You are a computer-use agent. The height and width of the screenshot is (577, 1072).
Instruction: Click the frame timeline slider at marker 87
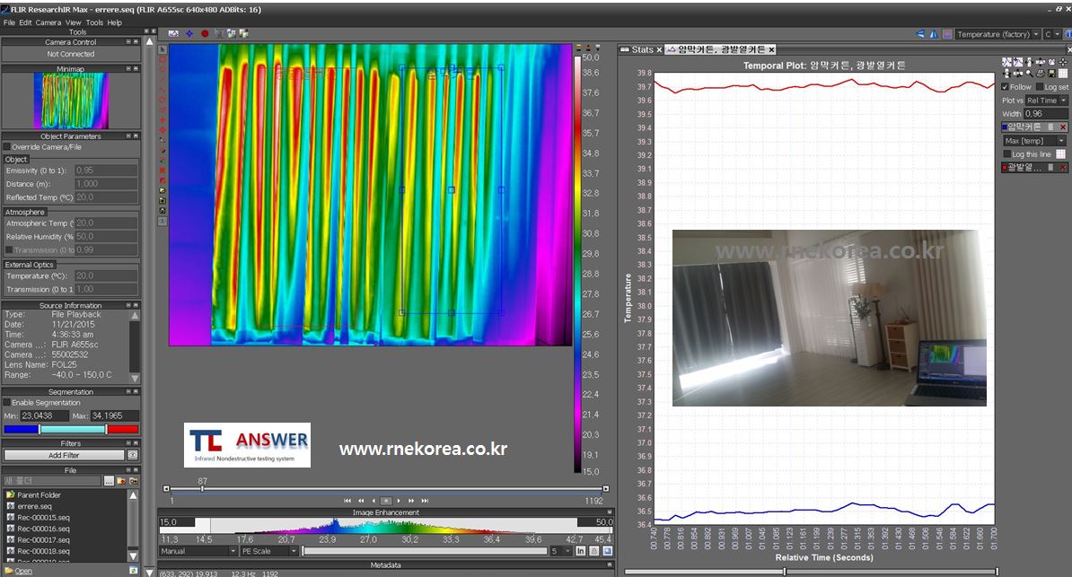pos(203,489)
